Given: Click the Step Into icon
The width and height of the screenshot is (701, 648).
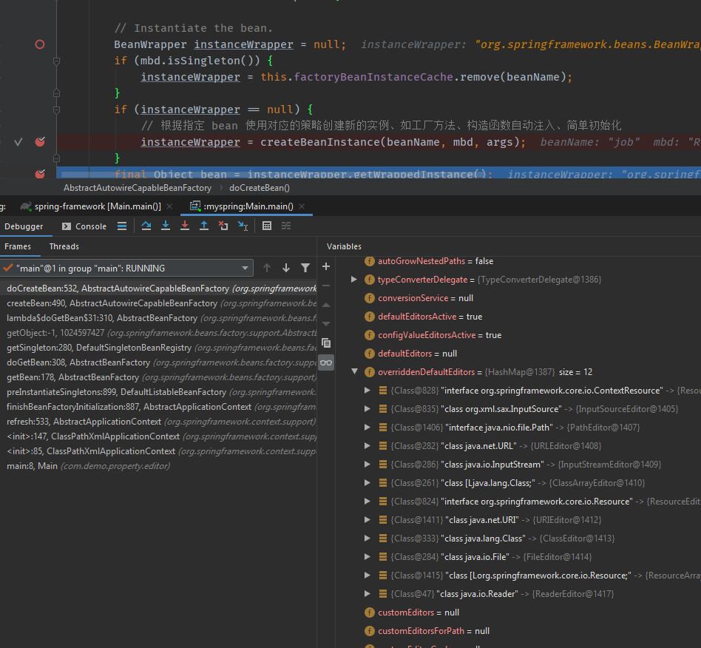Looking at the screenshot, I should click(166, 226).
